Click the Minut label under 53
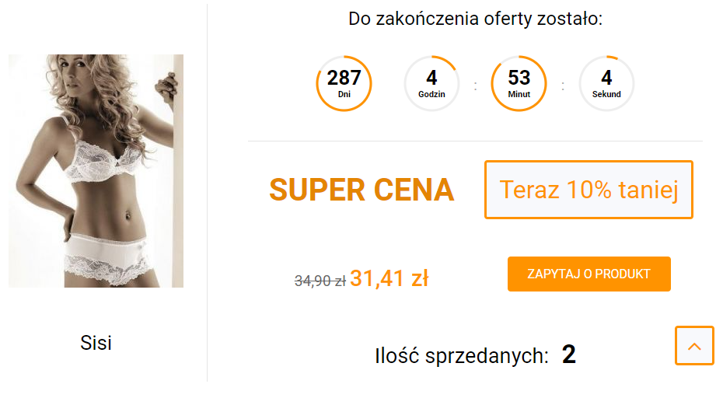This screenshot has height=405, width=716. [519, 95]
